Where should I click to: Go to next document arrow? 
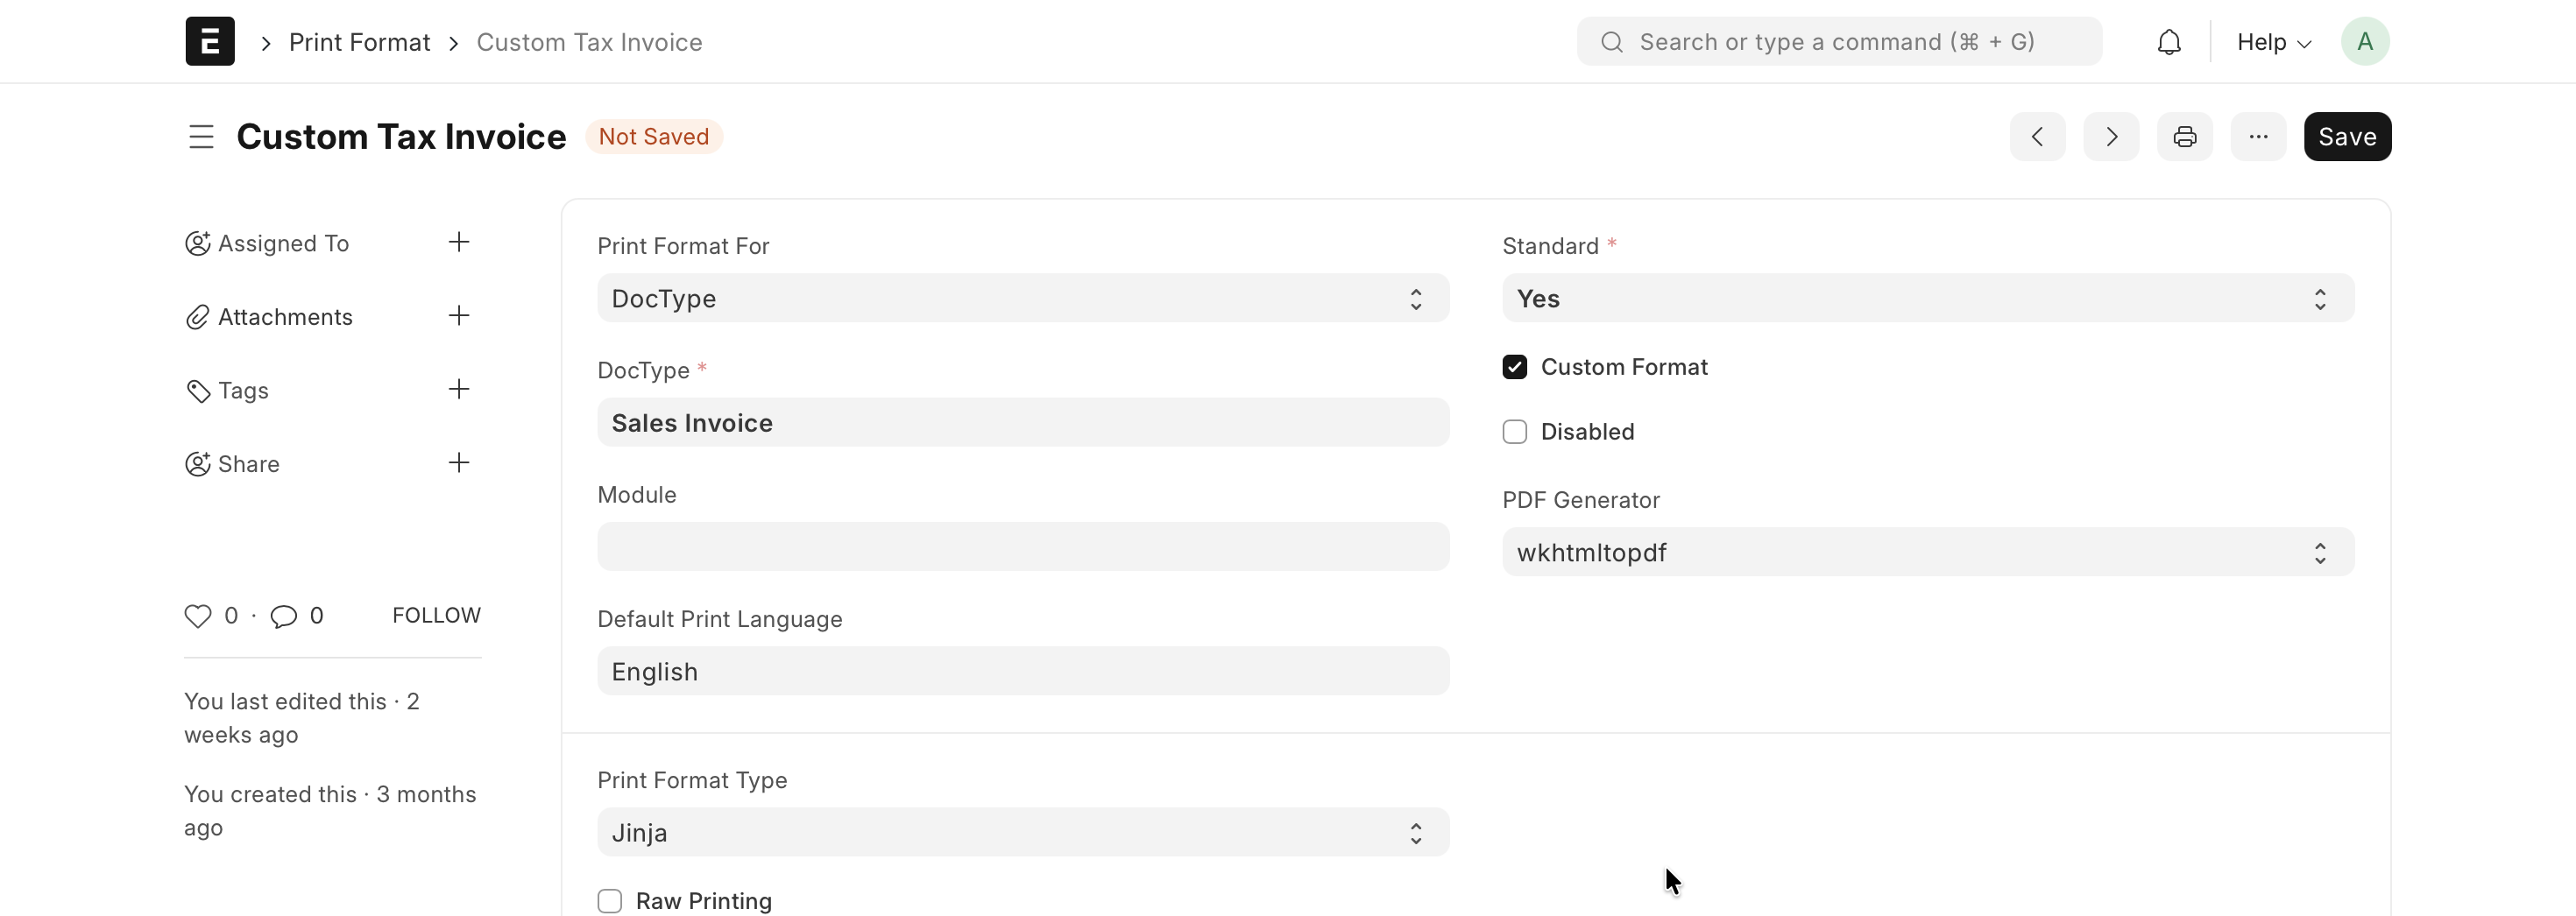point(2111,136)
